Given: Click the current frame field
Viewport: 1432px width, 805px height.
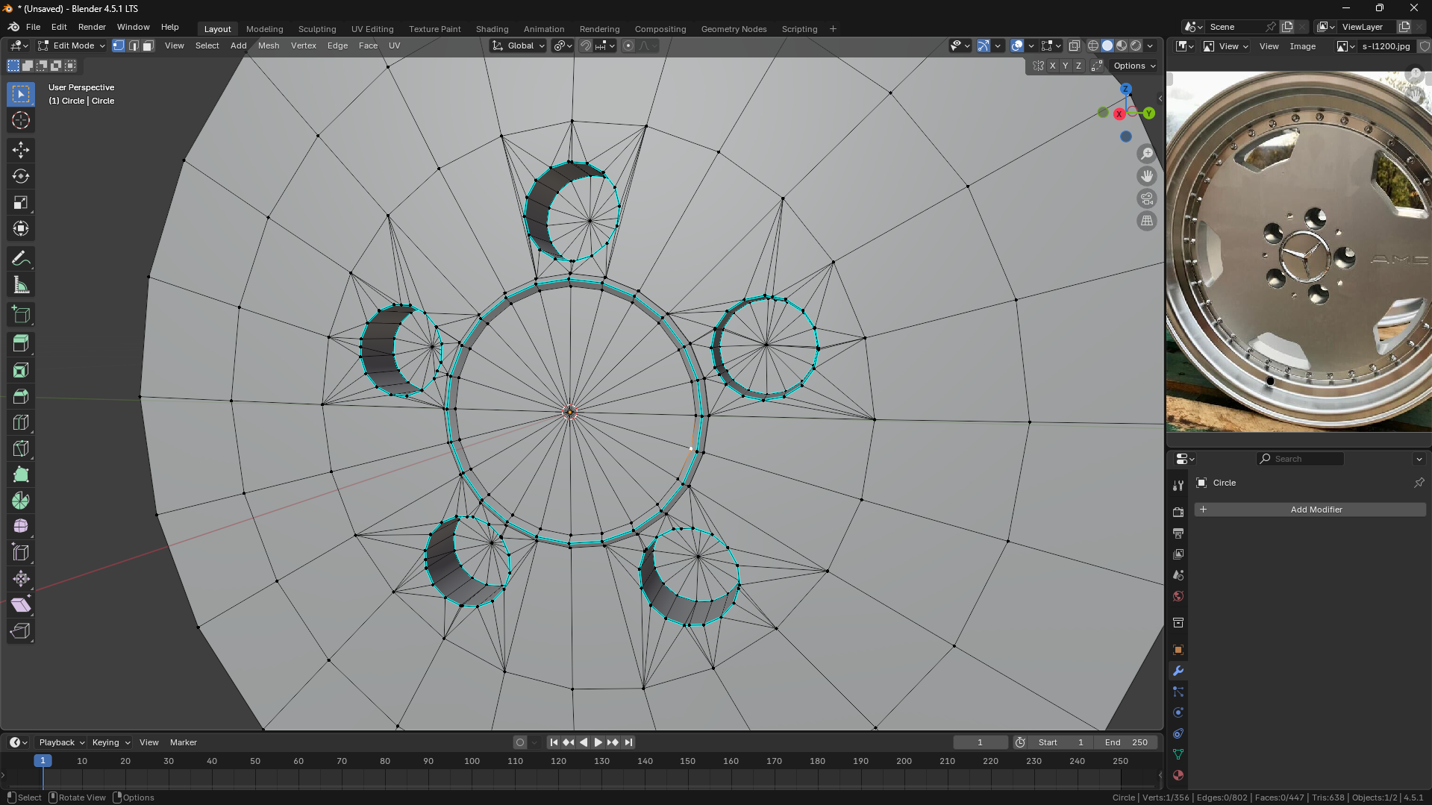Looking at the screenshot, I should [981, 742].
